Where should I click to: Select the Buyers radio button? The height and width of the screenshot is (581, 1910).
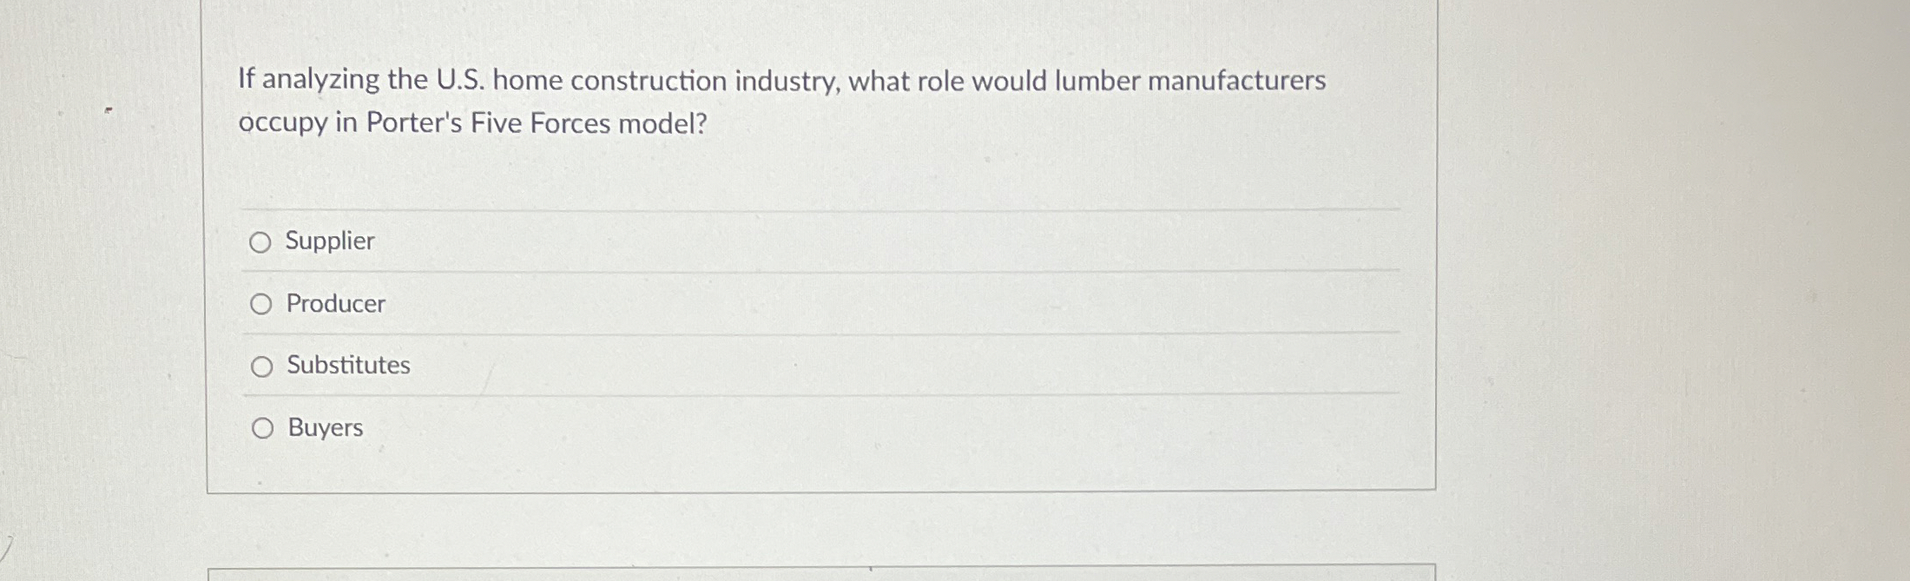tap(261, 427)
